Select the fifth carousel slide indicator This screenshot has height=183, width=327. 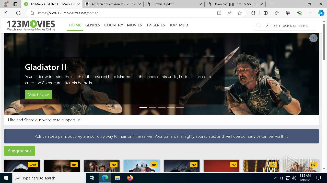coord(180,108)
